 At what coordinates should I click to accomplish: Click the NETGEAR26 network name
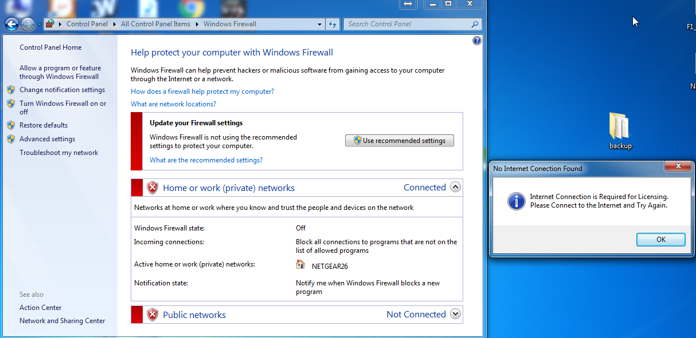pos(330,266)
